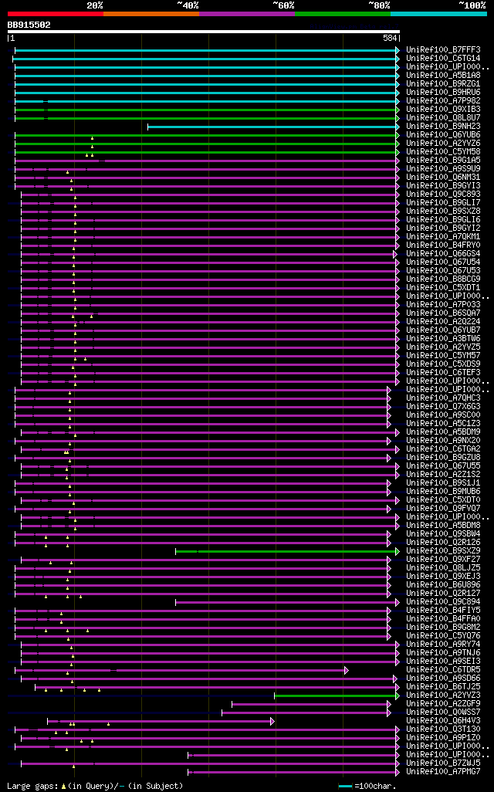Select the UniRef100_B4FIY5 label
Viewport: 494px width, 792px height.
coord(443,611)
